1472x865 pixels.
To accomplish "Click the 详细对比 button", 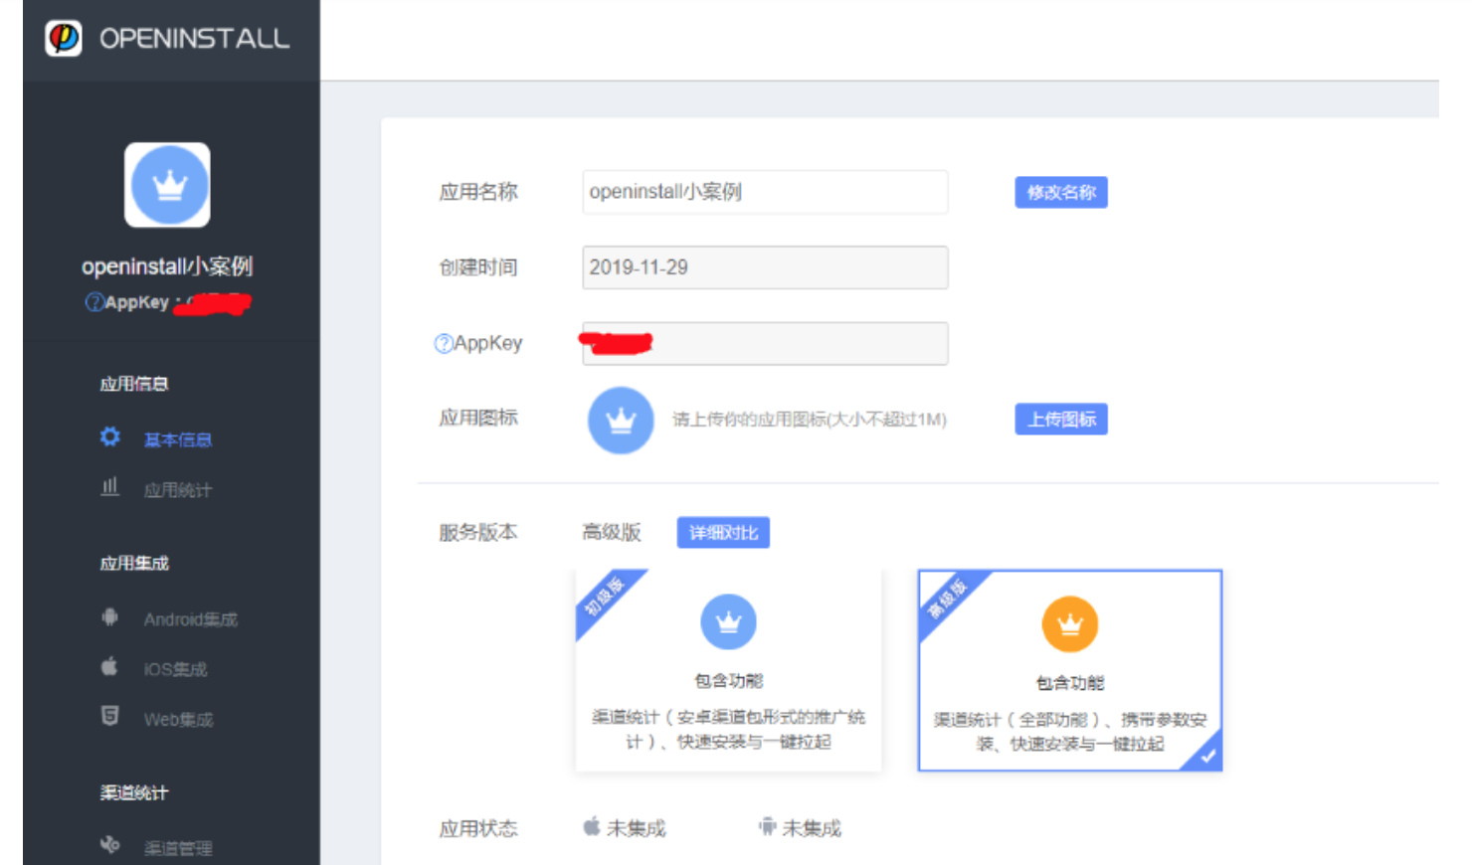I will 723,533.
